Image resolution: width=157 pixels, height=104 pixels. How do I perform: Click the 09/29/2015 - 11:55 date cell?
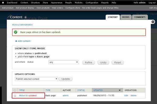tap(104, 95)
